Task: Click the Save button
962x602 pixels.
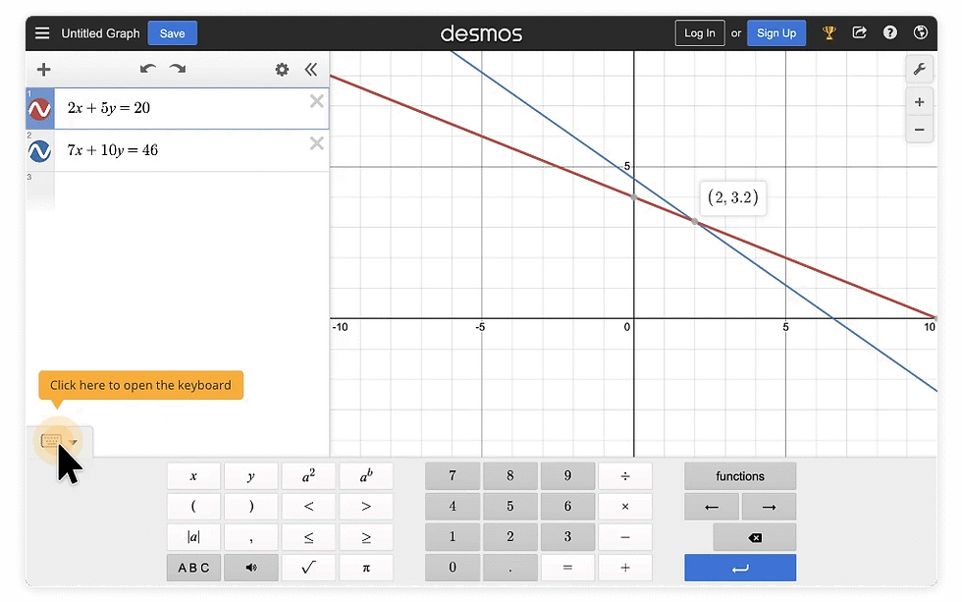Action: (x=173, y=33)
